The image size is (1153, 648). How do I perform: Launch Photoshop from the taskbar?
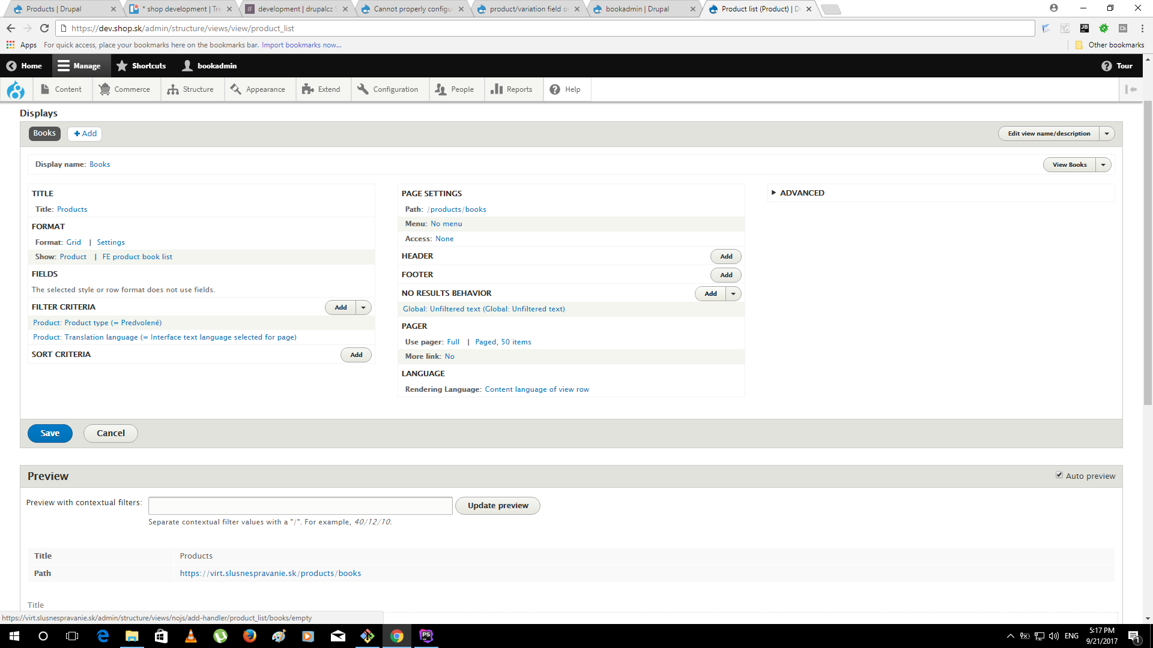click(426, 636)
